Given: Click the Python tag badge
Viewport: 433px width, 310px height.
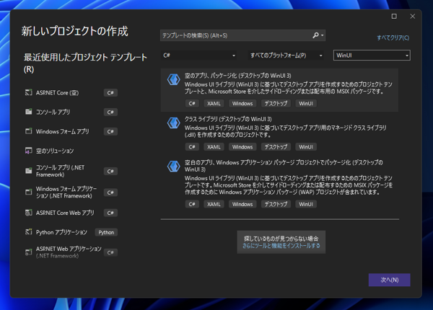Looking at the screenshot, I should [x=106, y=232].
